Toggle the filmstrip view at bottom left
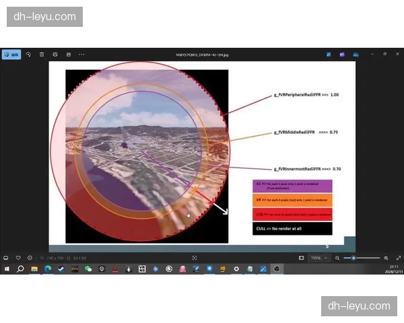404x323 pixels. 6,258
